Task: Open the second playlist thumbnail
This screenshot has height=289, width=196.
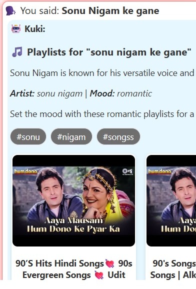Action: [171, 200]
